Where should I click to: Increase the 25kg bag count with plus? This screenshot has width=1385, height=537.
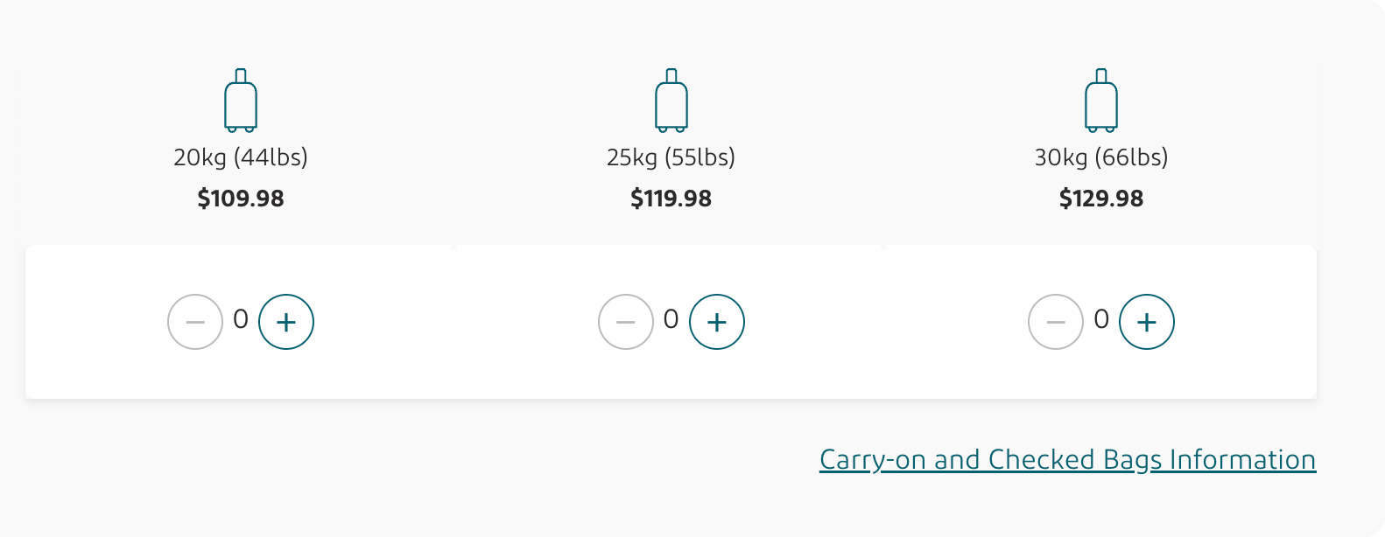(x=717, y=322)
